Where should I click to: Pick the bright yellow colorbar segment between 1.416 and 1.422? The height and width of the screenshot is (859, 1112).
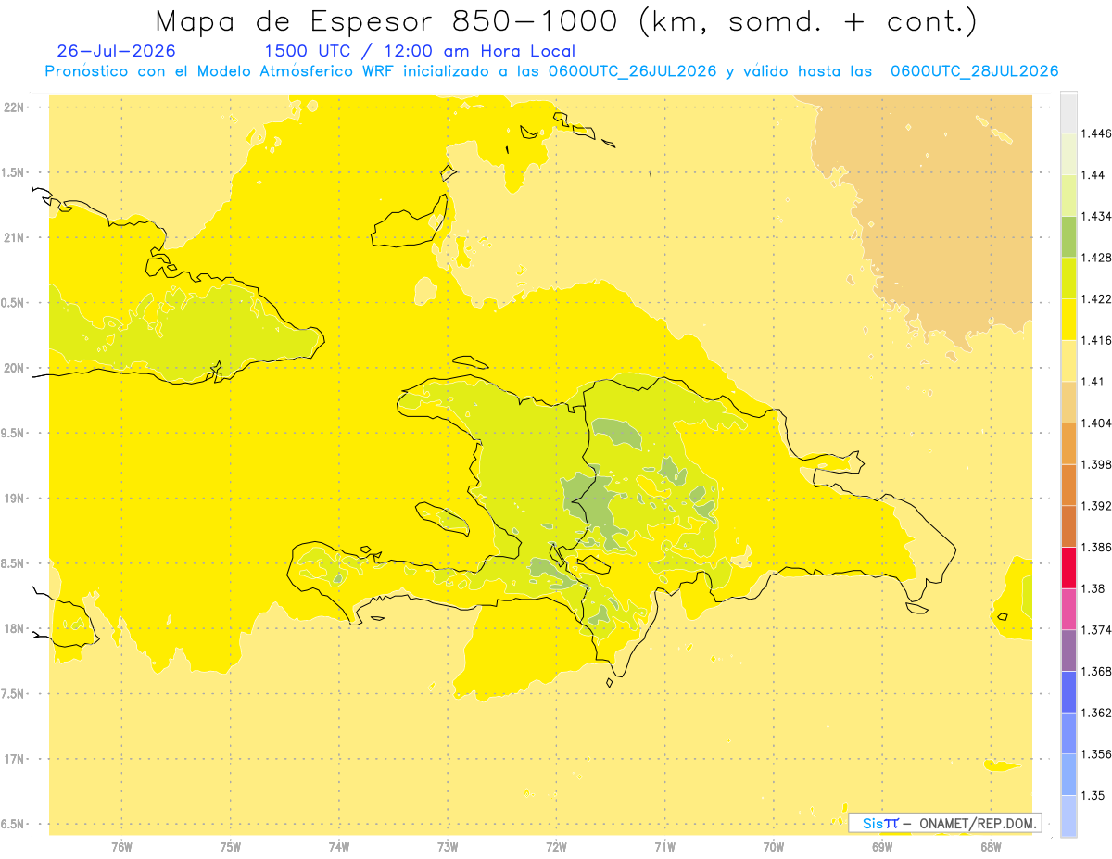coord(1068,319)
